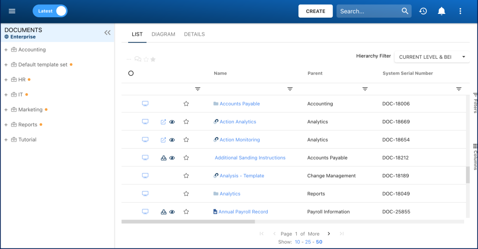
Task: Star the Analytics folder as favorite
Action: [x=186, y=194]
